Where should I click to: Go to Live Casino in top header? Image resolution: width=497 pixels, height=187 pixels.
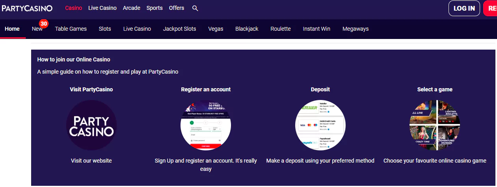[x=102, y=8]
